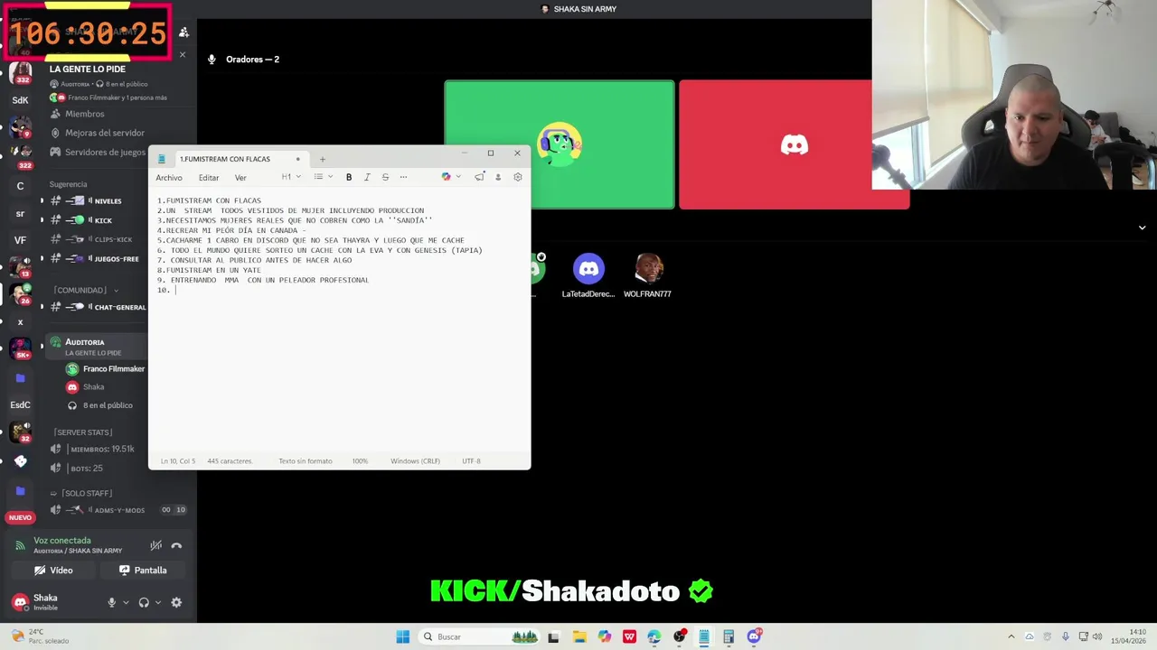Screen dimensions: 1157x650
Task: Open Notepad settings gear
Action: point(518,177)
